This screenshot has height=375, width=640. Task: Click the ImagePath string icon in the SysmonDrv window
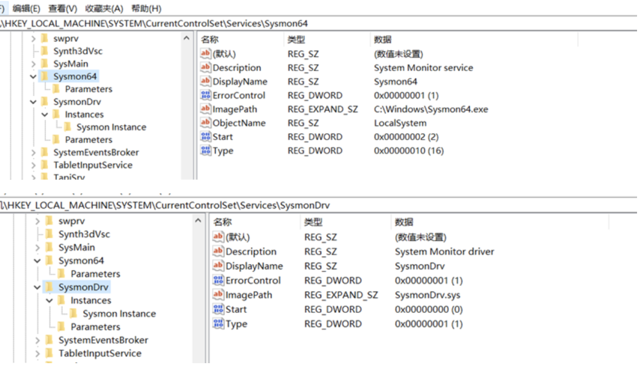click(218, 295)
